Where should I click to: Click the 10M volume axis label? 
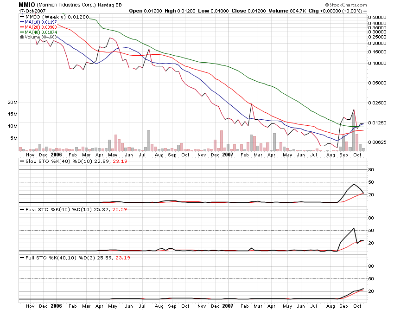coord(13,126)
